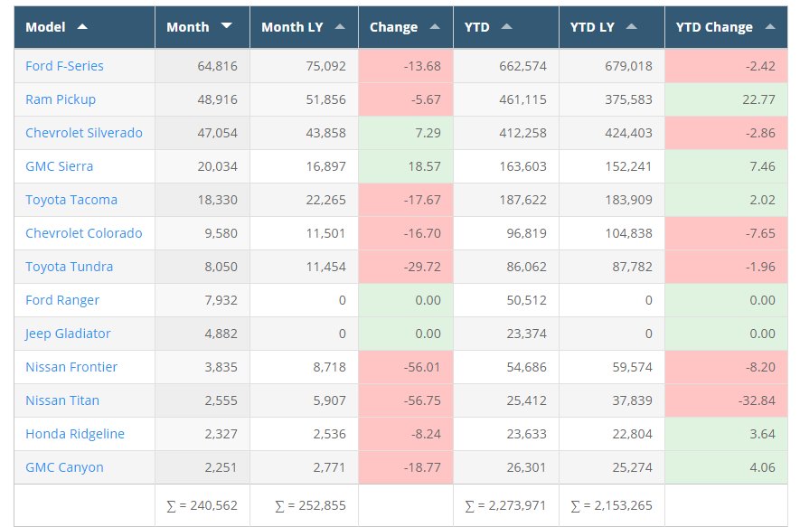Select Ram Pickup YTD value 461,115
This screenshot has width=800, height=527.
(523, 99)
